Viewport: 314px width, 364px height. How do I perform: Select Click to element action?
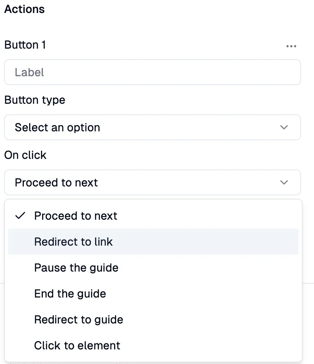pos(77,345)
